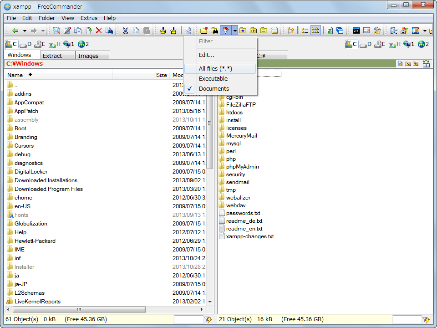
Task: Open the back history dropdown arrow
Action: click(x=25, y=31)
